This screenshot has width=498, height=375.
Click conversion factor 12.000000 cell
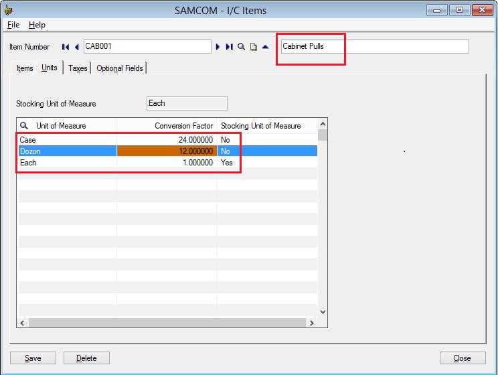coord(167,151)
